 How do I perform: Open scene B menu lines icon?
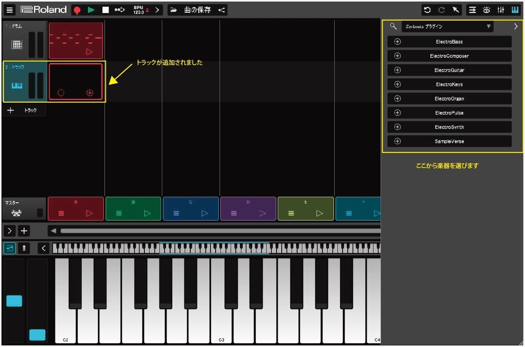pos(119,213)
